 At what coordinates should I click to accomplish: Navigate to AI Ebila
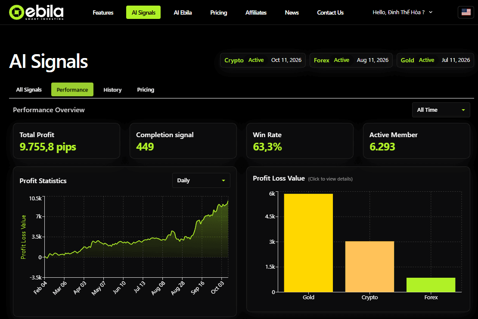pos(183,12)
